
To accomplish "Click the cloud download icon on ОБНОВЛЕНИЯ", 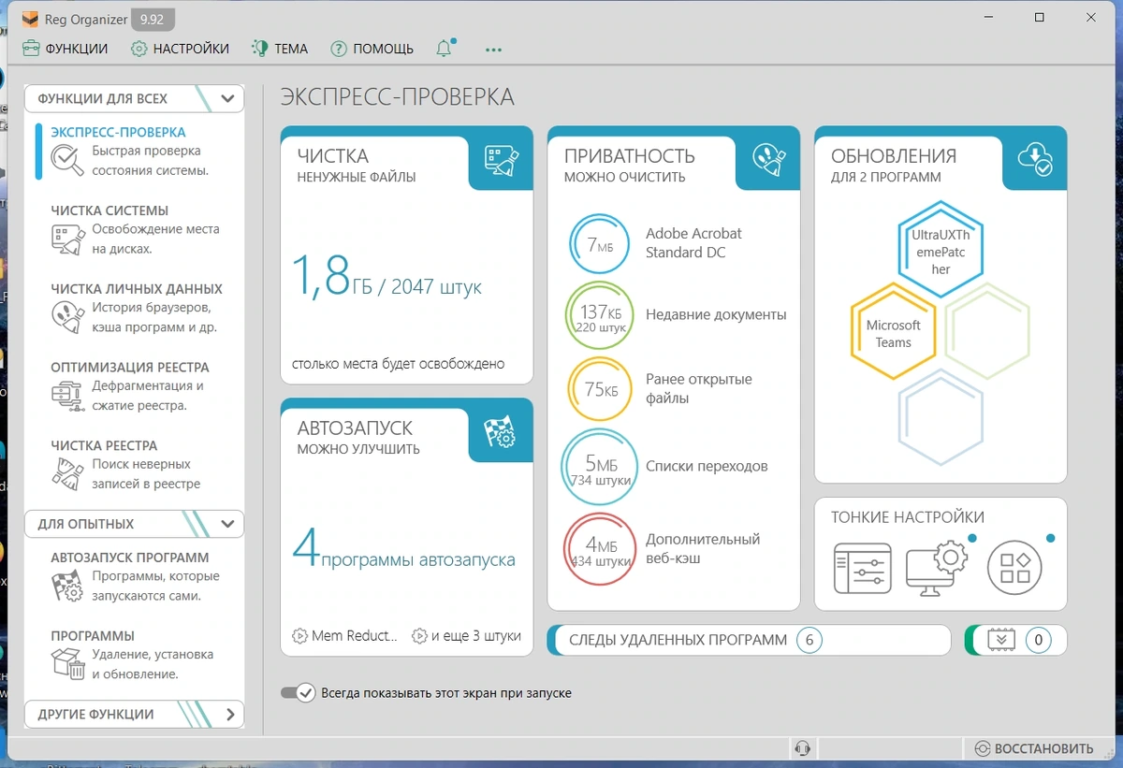I will point(1035,160).
